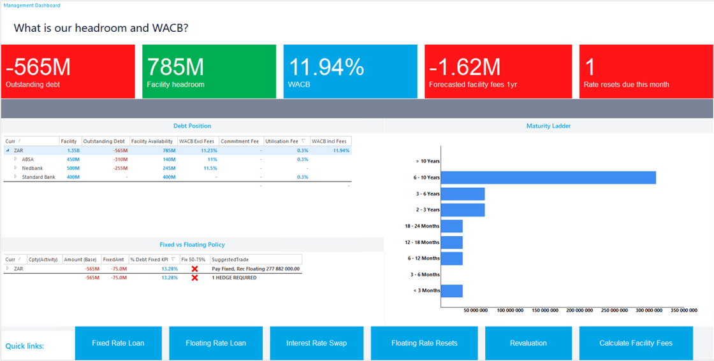The image size is (714, 361).
Task: Expand the ZAR row in Fixed vs Floating Policy
Action: point(8,268)
